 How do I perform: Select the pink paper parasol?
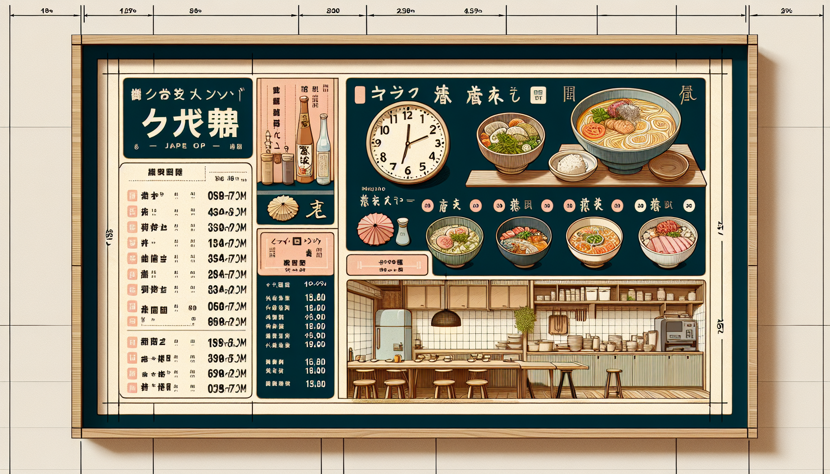(x=375, y=228)
